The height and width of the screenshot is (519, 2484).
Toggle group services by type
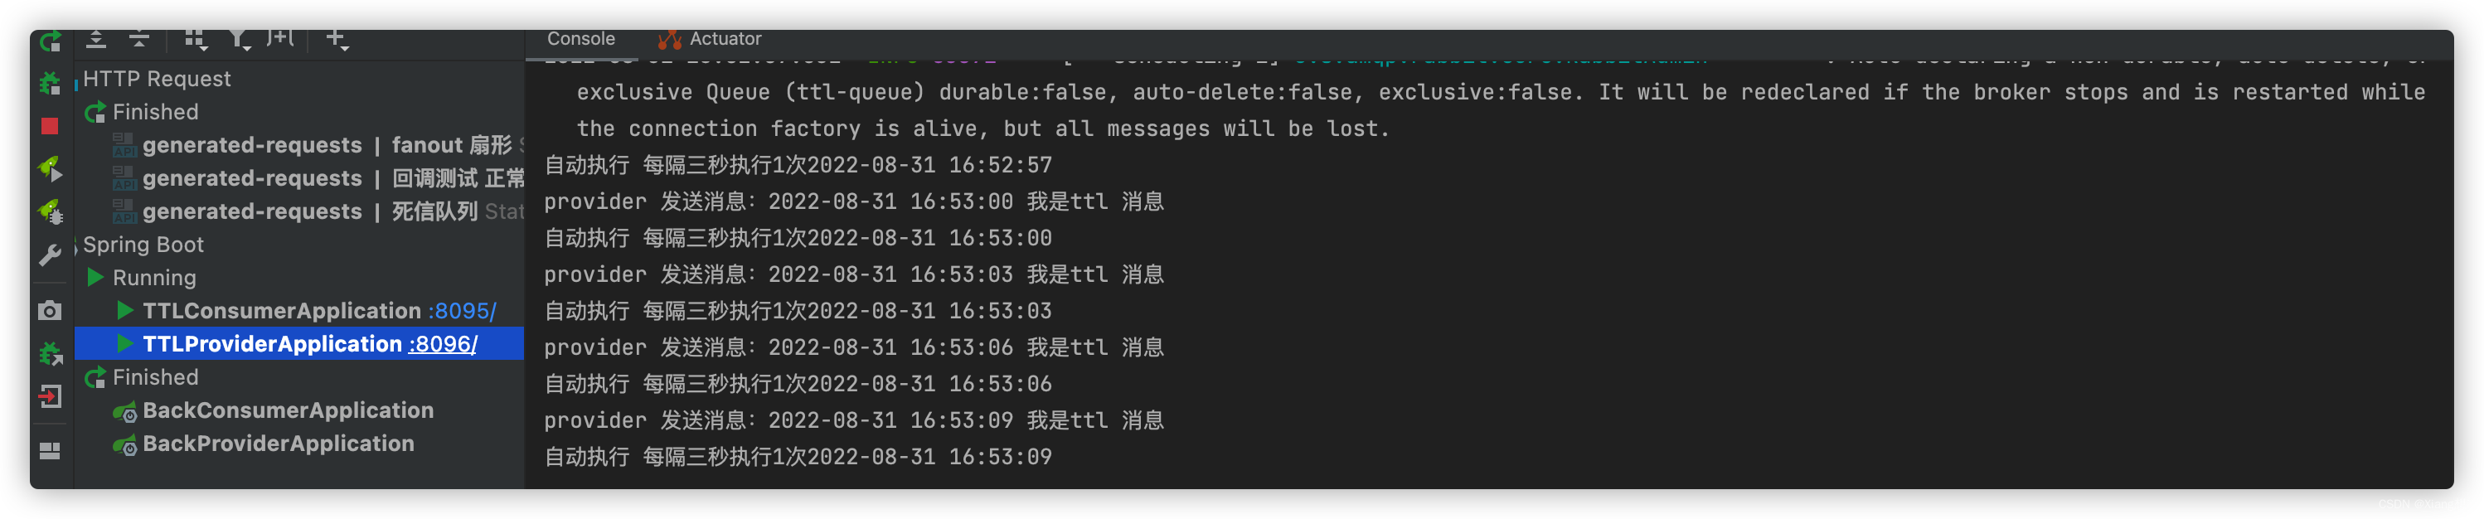coord(196,39)
